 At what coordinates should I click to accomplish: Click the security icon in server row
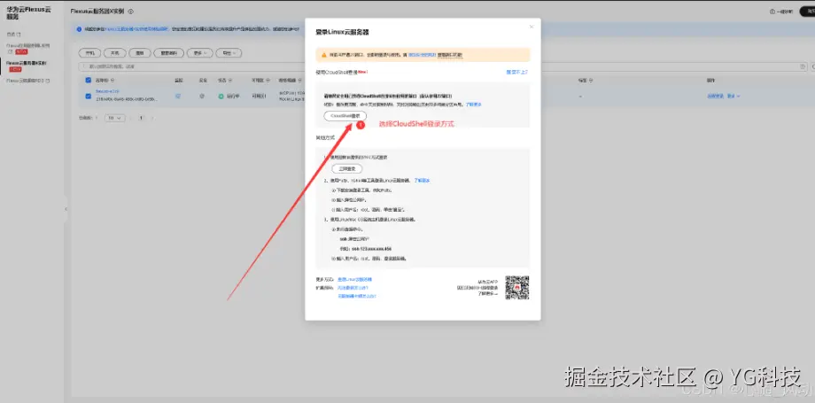202,97
